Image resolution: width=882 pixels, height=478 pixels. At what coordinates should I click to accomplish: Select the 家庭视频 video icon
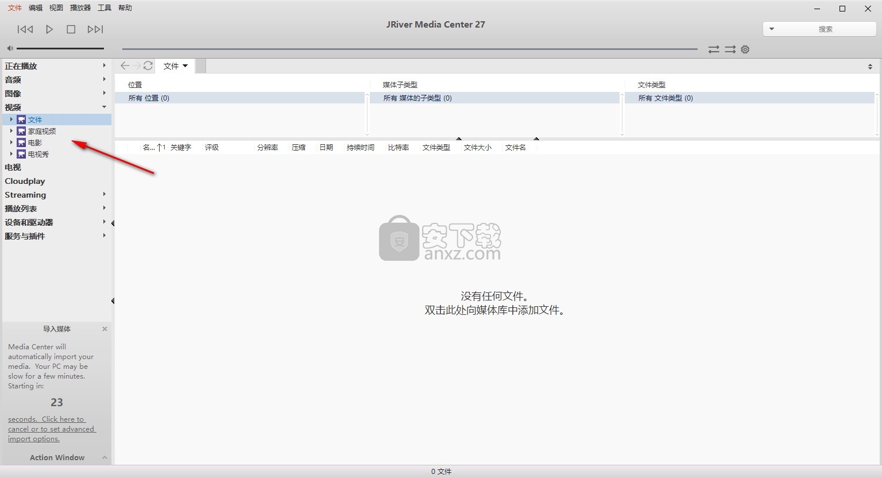coord(21,131)
